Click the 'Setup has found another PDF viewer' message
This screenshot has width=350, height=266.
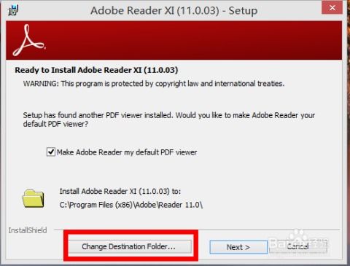169,115
